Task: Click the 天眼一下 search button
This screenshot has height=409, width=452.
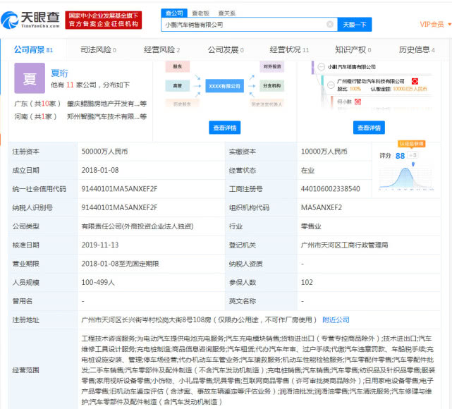Action: (x=355, y=25)
